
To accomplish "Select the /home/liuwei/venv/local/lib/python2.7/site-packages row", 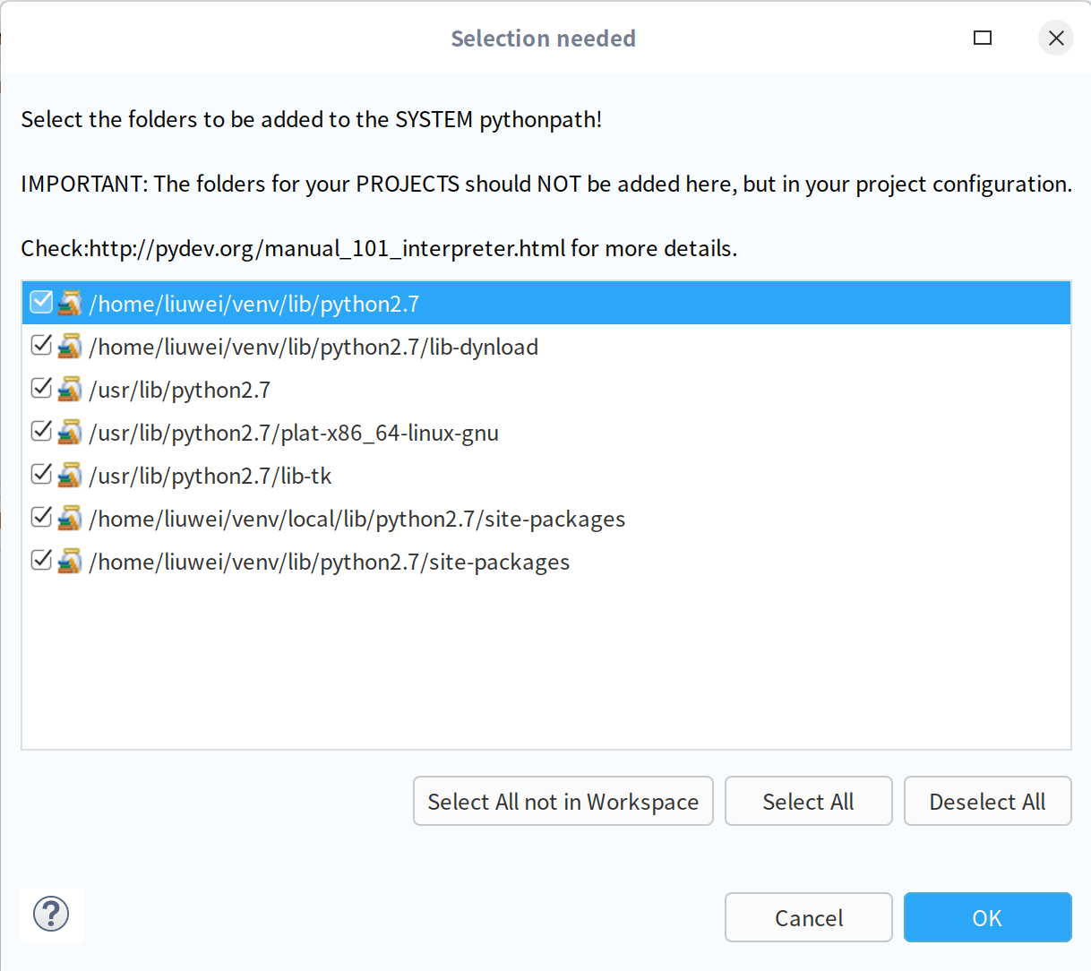I will coord(545,519).
